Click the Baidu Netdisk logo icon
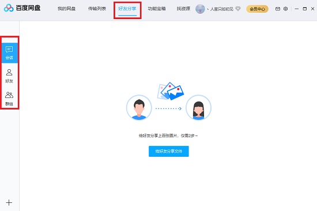 pos(9,8)
